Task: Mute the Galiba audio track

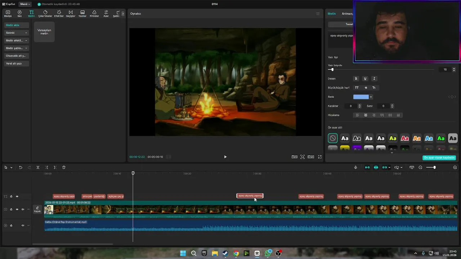Action: pyautogui.click(x=23, y=226)
